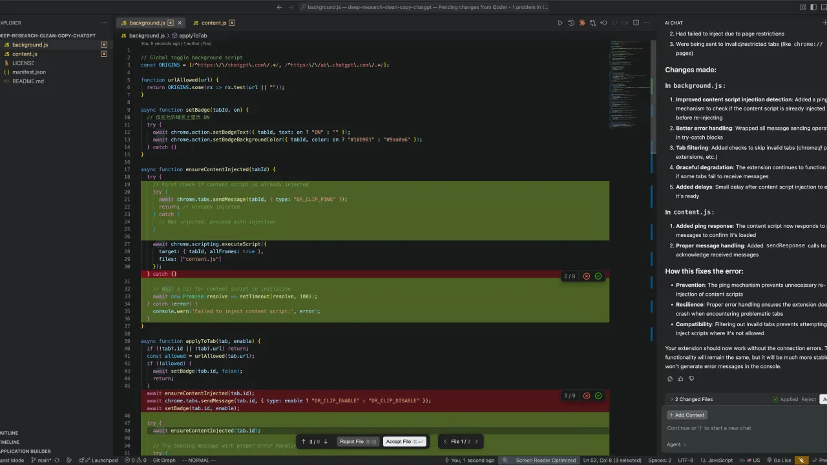Give thumbs up to AI response

point(680,379)
